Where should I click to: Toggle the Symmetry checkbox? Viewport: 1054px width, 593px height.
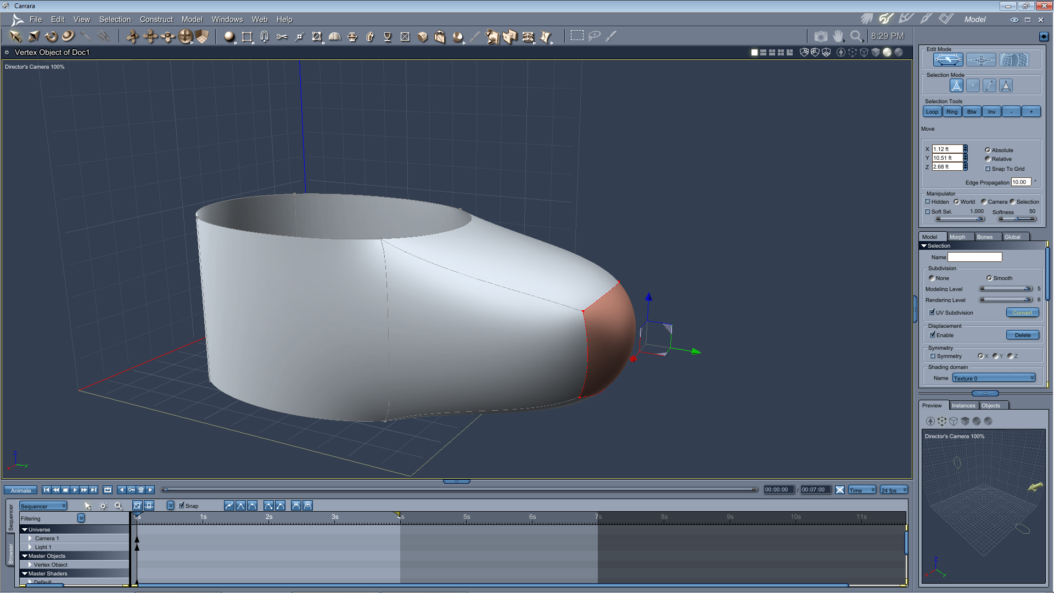933,356
